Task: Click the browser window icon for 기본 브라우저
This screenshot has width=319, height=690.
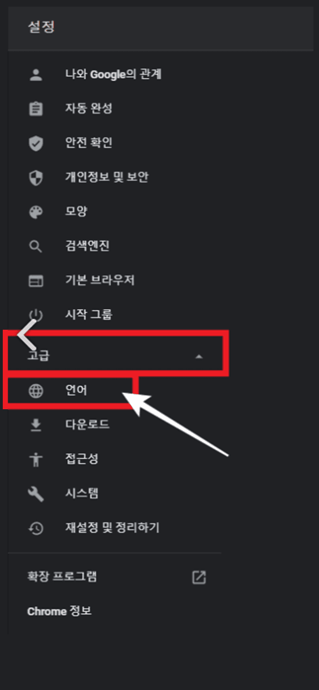Action: coord(36,281)
